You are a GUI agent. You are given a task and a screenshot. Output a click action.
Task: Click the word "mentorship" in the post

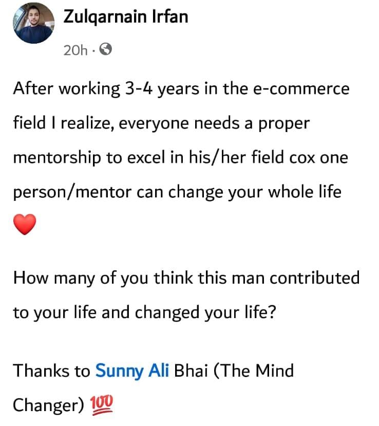[57, 157]
